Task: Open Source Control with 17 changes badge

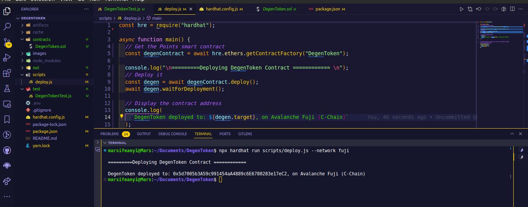Action: 7,42
